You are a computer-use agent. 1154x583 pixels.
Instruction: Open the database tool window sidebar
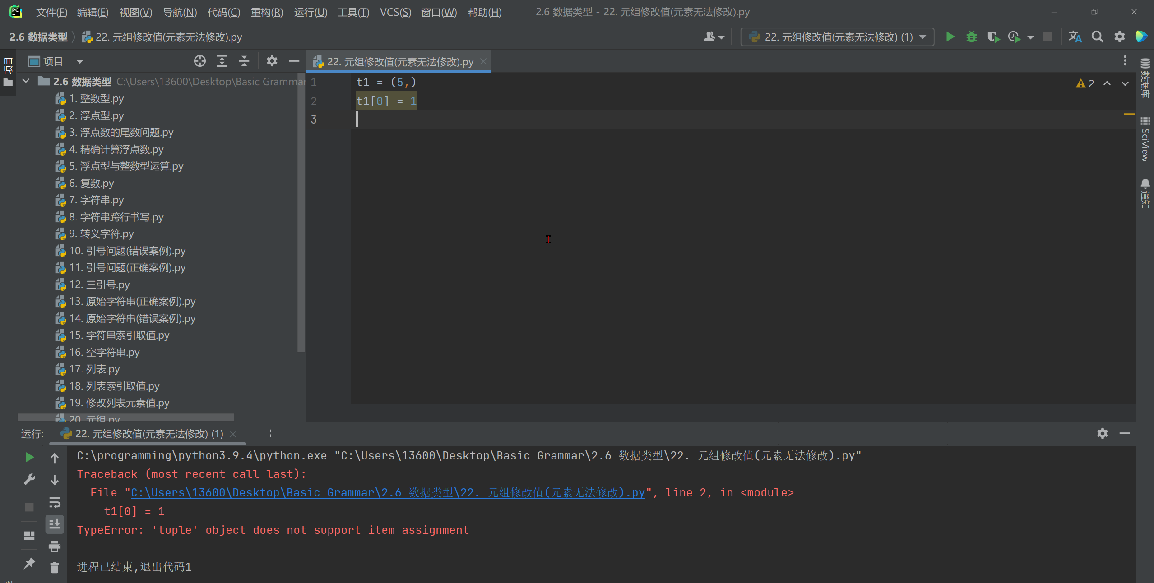point(1145,78)
